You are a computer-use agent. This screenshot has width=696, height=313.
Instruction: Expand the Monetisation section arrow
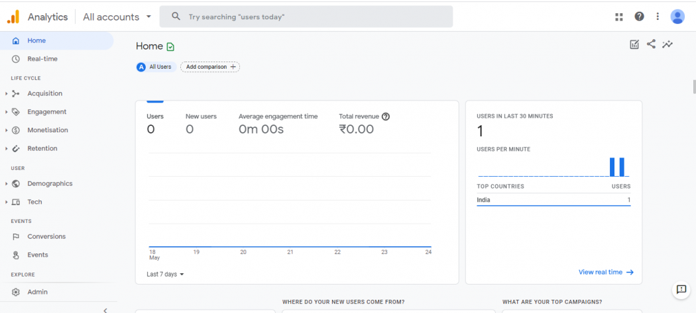tap(6, 130)
